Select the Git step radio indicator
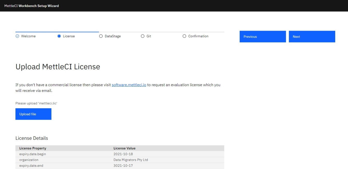Screen dimensions: 348x184 (143, 36)
